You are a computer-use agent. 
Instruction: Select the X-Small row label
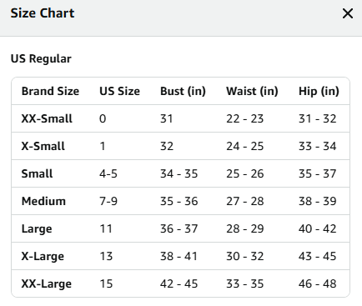pos(43,146)
